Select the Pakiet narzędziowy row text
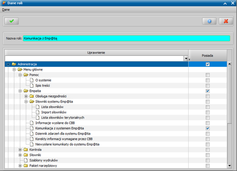Viewport: 237px width, 171px height. tap(43, 165)
